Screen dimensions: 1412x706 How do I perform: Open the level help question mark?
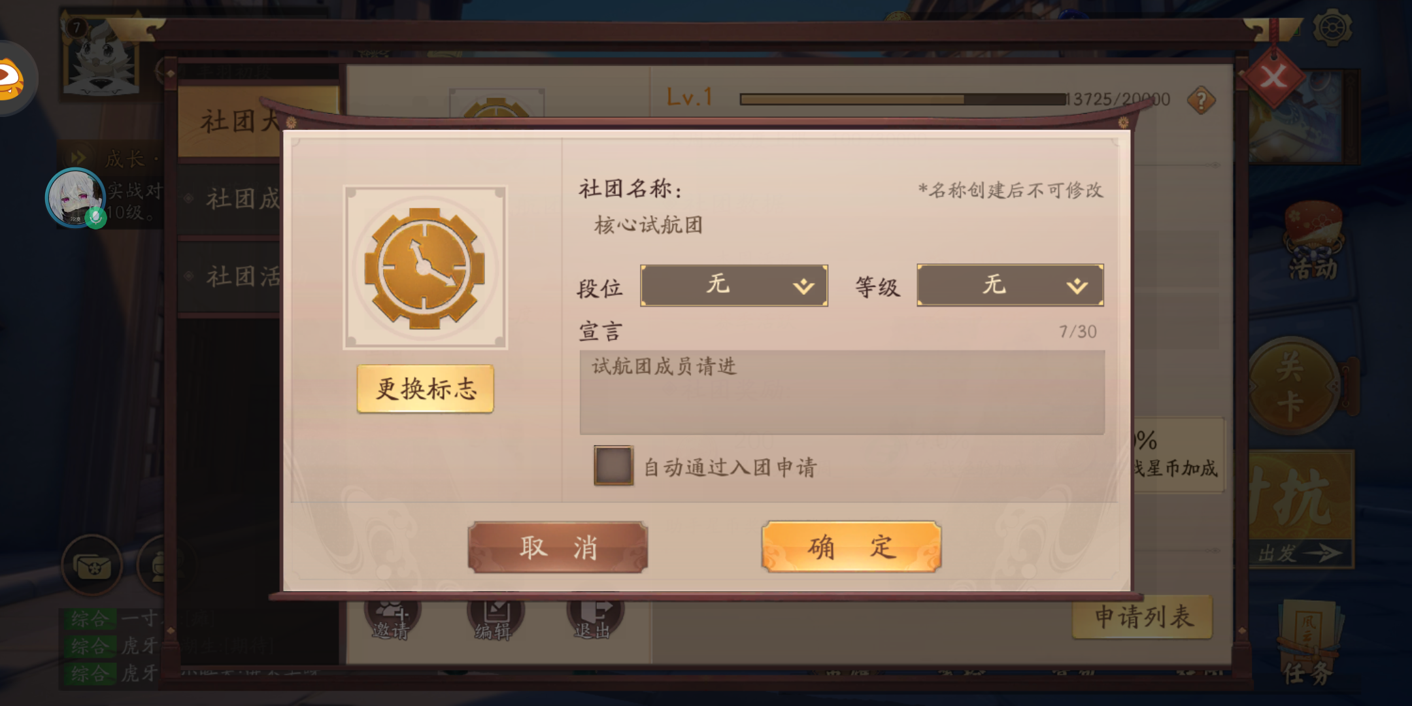click(1202, 100)
